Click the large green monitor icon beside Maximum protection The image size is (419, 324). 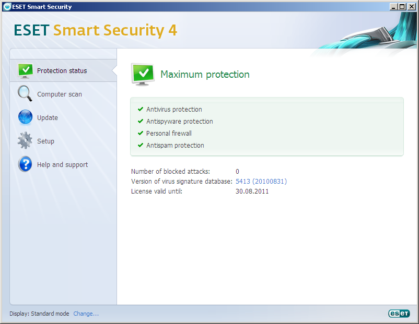(x=142, y=75)
